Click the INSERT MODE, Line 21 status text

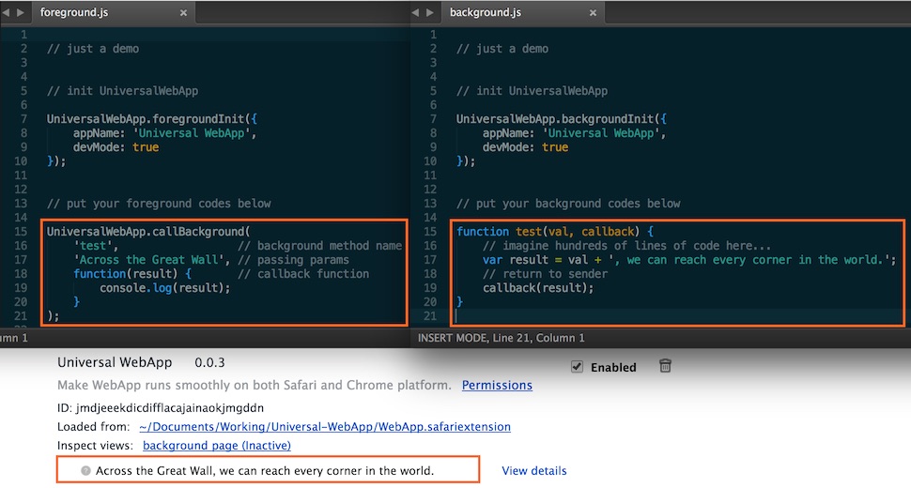[x=502, y=338]
